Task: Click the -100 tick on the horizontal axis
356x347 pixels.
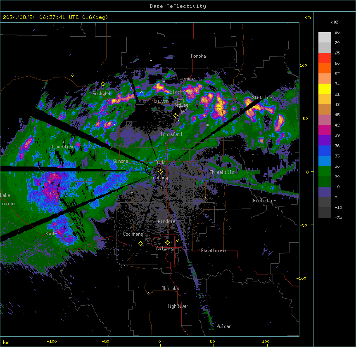Action: point(52,341)
